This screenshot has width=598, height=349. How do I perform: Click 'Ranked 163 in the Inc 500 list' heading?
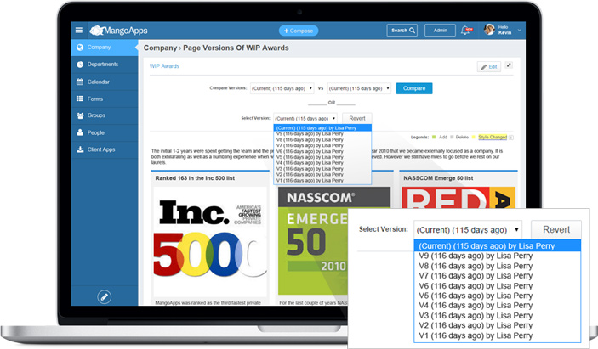[195, 178]
